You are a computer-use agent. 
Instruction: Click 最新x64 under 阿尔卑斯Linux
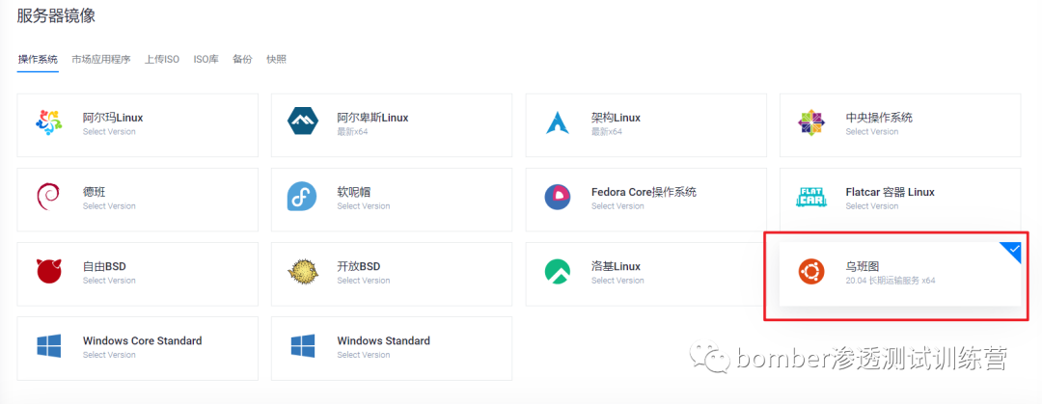click(x=352, y=131)
